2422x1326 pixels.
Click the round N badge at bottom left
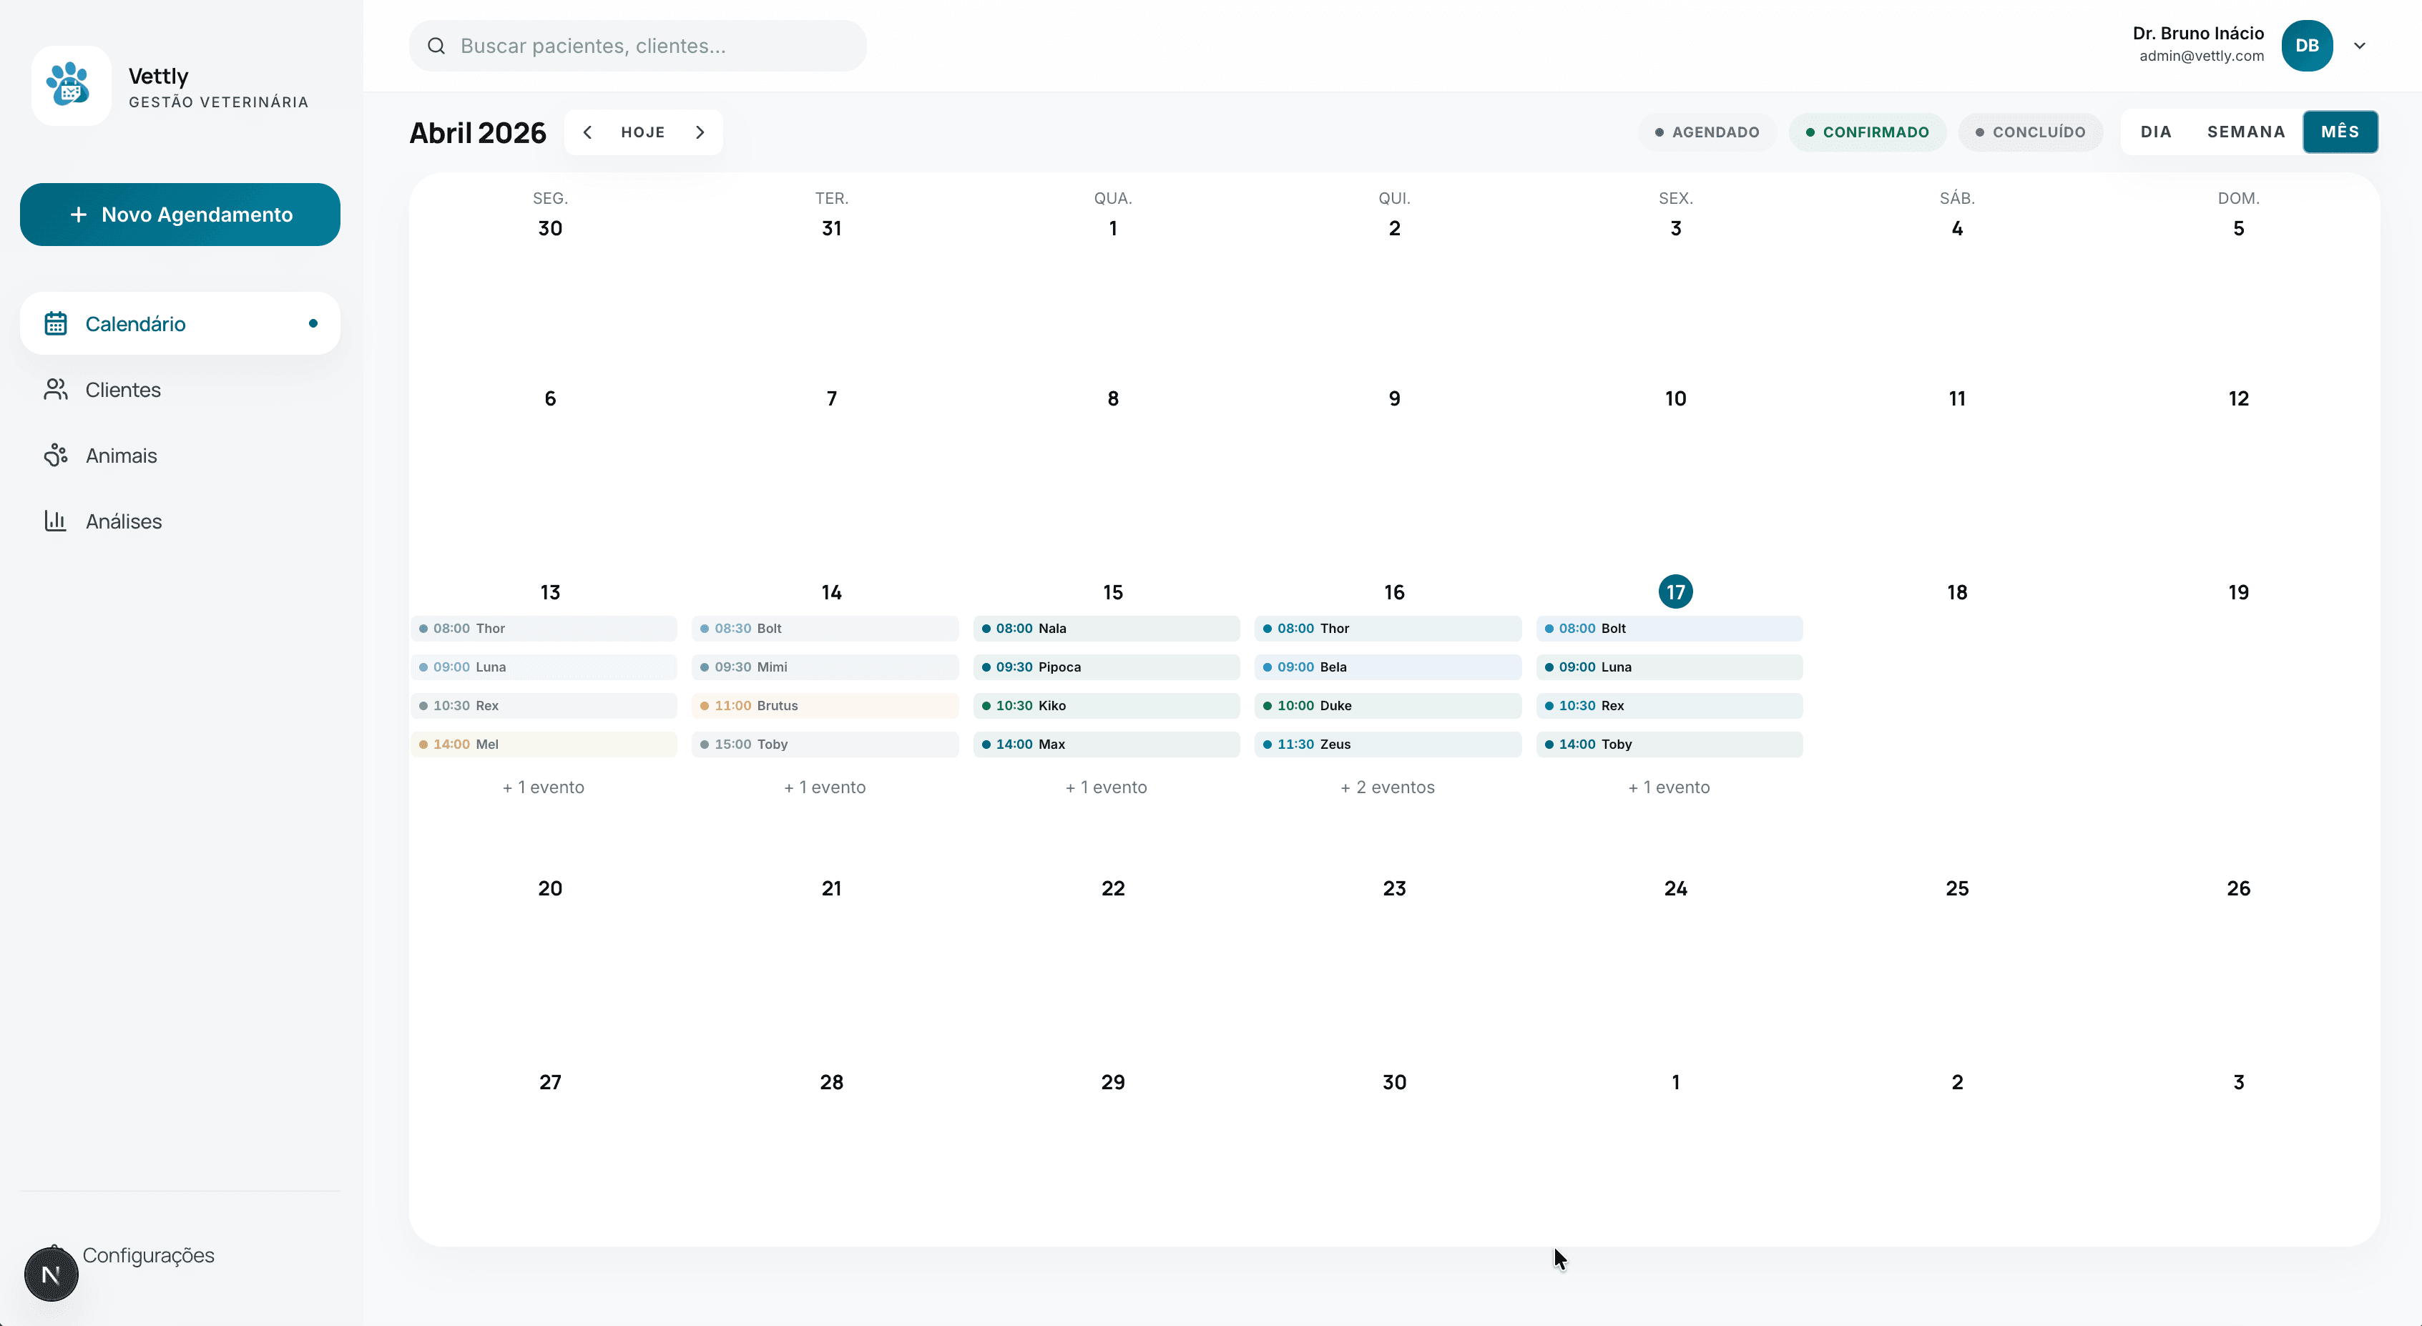pos(52,1275)
